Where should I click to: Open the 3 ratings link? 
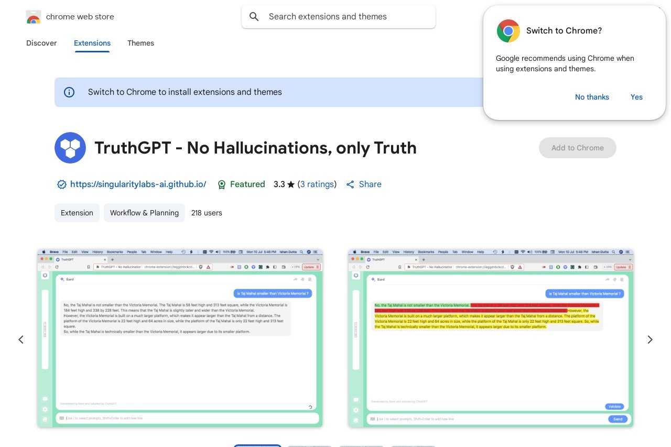[x=317, y=184]
